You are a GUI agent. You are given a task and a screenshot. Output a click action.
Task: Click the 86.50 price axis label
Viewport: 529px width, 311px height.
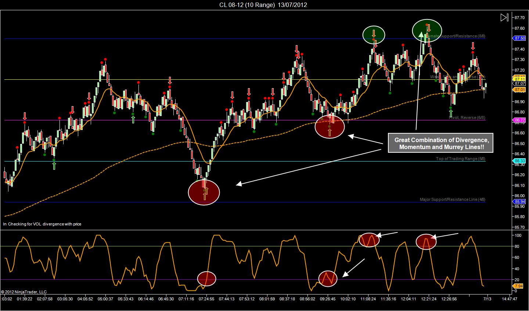click(x=519, y=143)
